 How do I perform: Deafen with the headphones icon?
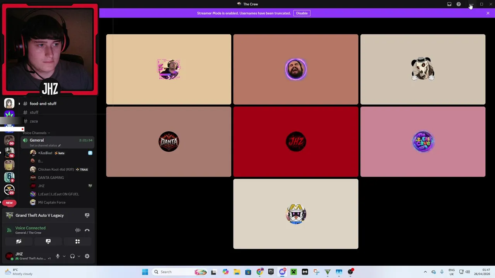pos(72,256)
